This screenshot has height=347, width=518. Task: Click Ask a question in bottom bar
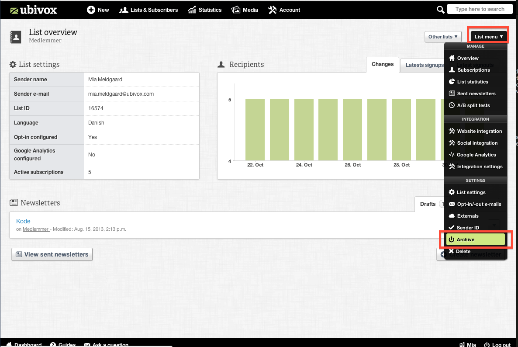107,344
